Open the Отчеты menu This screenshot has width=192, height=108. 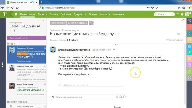point(93,14)
